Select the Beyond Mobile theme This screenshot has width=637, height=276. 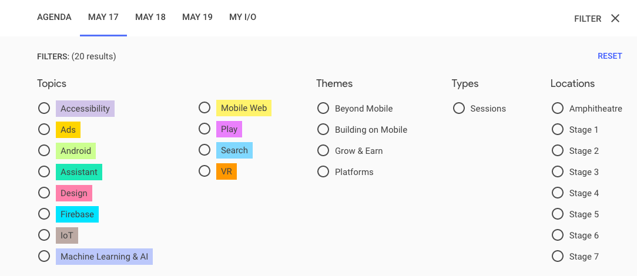point(323,109)
